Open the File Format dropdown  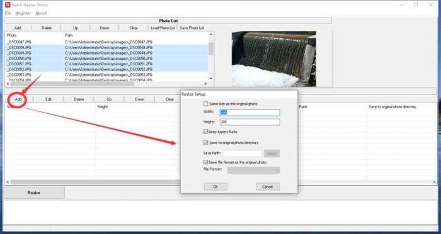tap(254, 170)
